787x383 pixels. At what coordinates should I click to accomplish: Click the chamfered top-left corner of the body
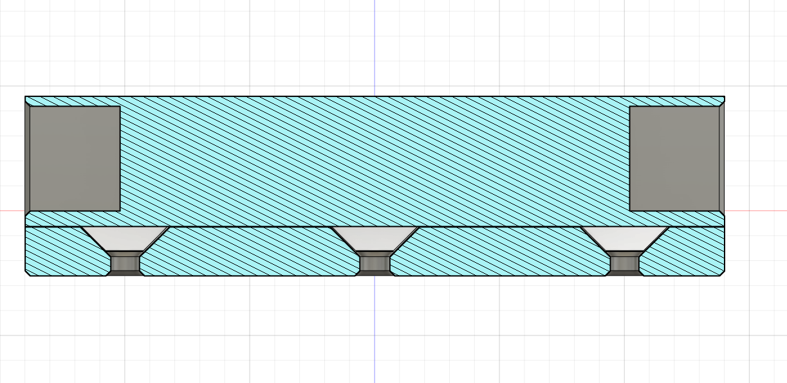click(27, 99)
